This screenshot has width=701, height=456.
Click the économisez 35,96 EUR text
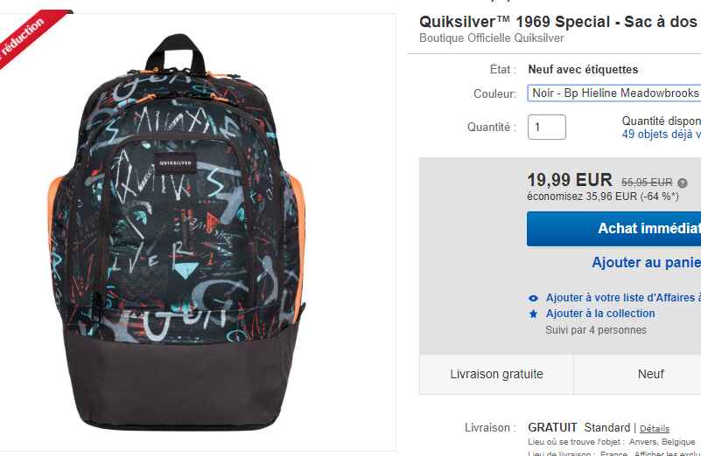[x=603, y=197]
